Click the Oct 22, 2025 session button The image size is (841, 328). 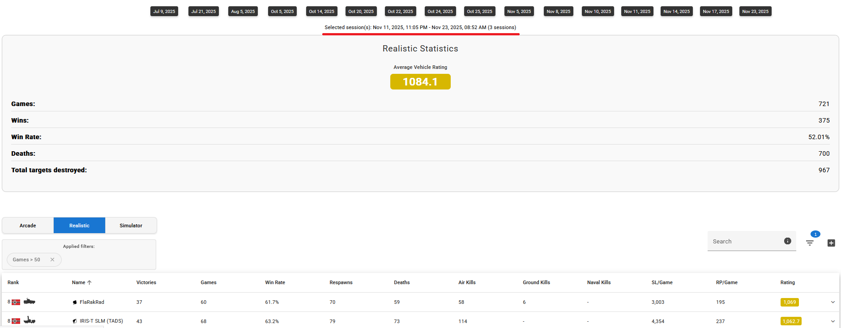401,11
